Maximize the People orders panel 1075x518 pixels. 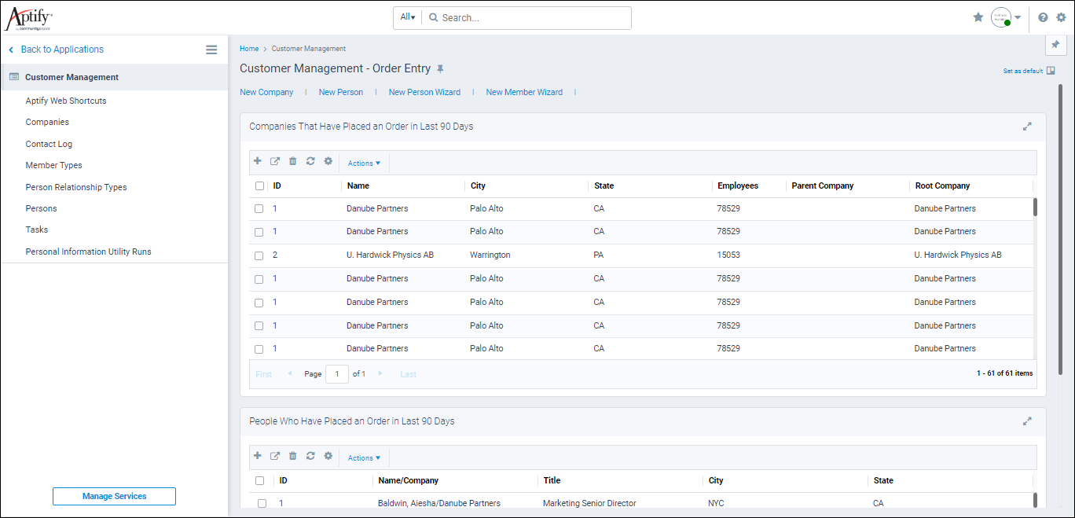click(x=1027, y=421)
